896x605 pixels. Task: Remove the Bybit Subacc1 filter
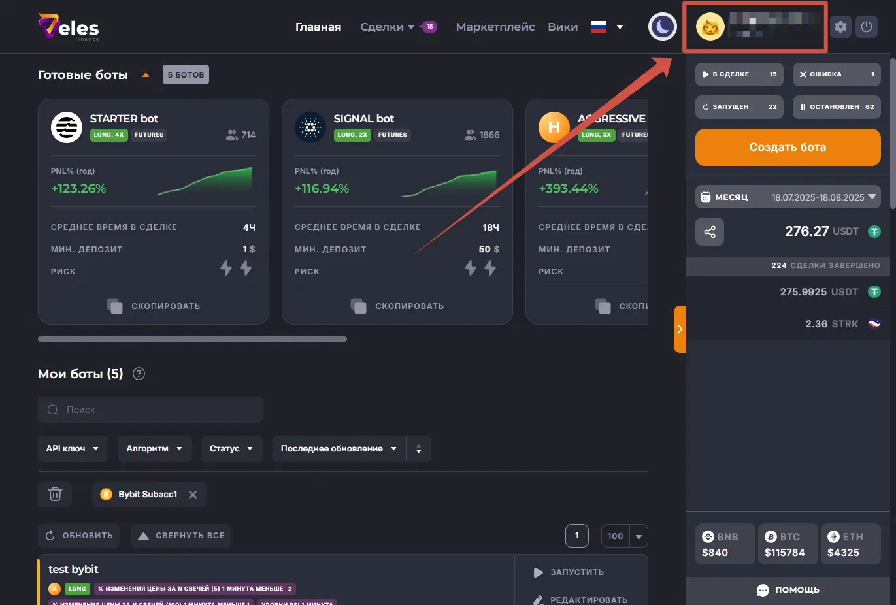[x=193, y=495]
